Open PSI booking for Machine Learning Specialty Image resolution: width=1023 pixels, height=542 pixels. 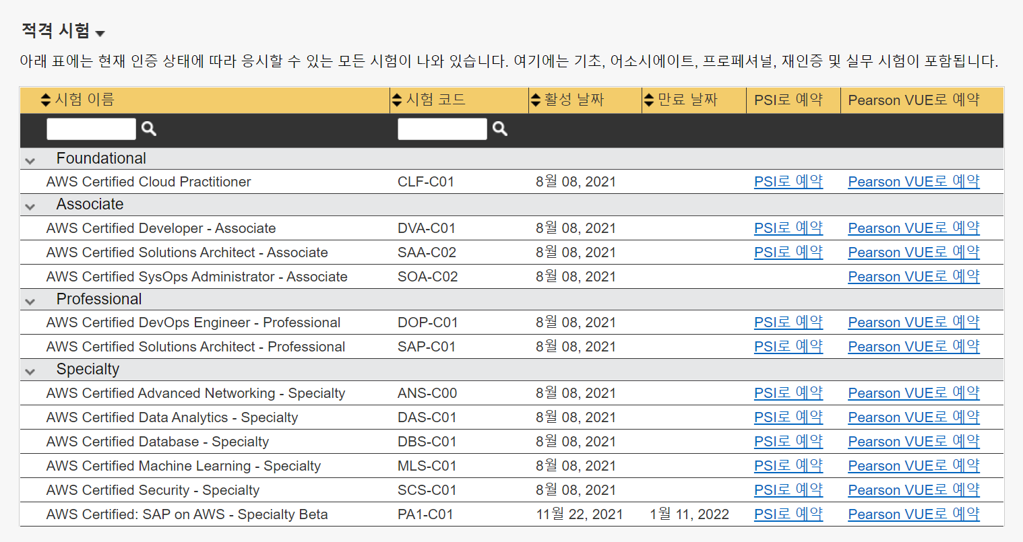point(788,466)
